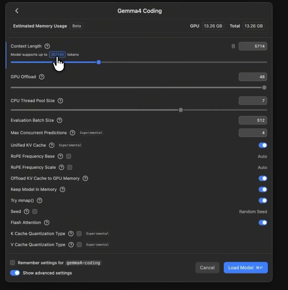This screenshot has width=288, height=290.
Task: Open Try mmap() help icon
Action: (x=39, y=200)
